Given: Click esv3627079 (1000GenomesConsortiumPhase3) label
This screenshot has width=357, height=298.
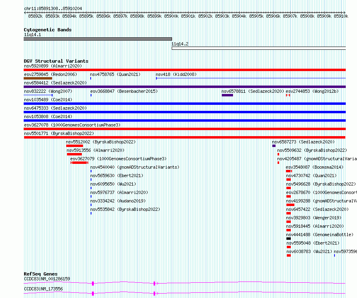Looking at the screenshot, I should tap(118, 159).
